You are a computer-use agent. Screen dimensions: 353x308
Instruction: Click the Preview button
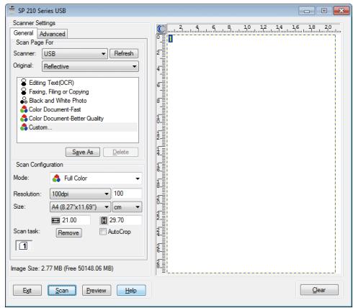[x=97, y=291]
